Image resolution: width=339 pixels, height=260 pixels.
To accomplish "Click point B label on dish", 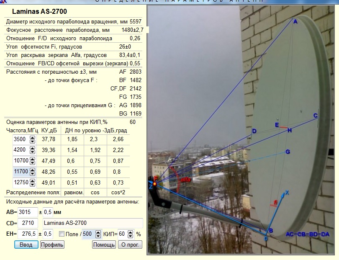I will pyautogui.click(x=271, y=230).
